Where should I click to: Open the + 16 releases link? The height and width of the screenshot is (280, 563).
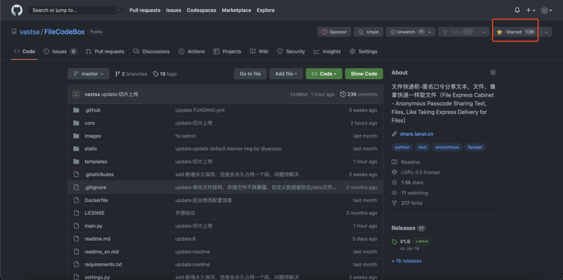(406, 261)
